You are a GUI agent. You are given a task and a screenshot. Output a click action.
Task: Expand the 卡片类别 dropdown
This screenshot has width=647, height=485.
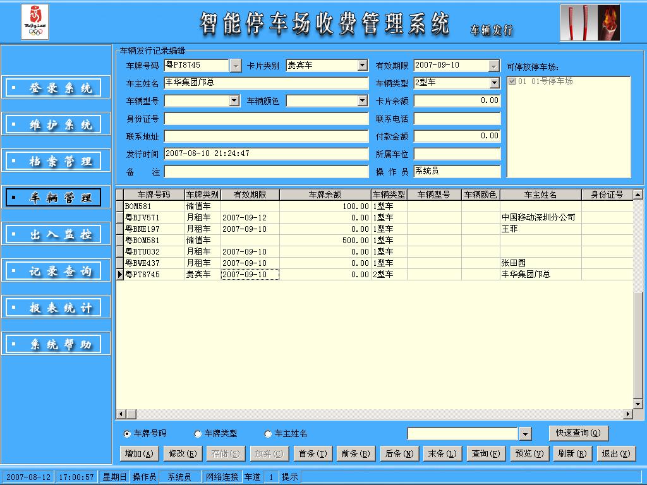(x=362, y=65)
